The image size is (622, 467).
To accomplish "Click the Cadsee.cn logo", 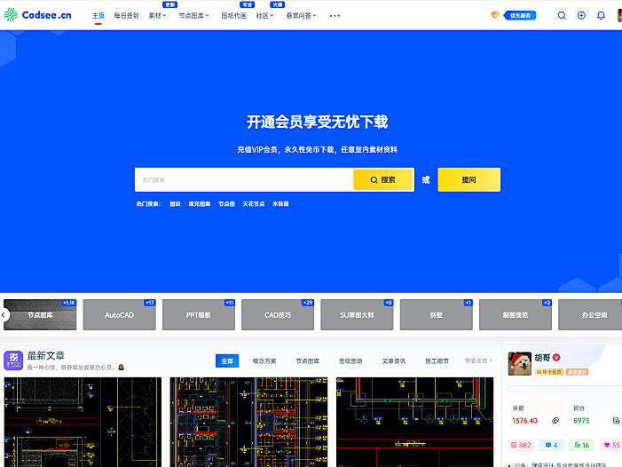I will [37, 15].
